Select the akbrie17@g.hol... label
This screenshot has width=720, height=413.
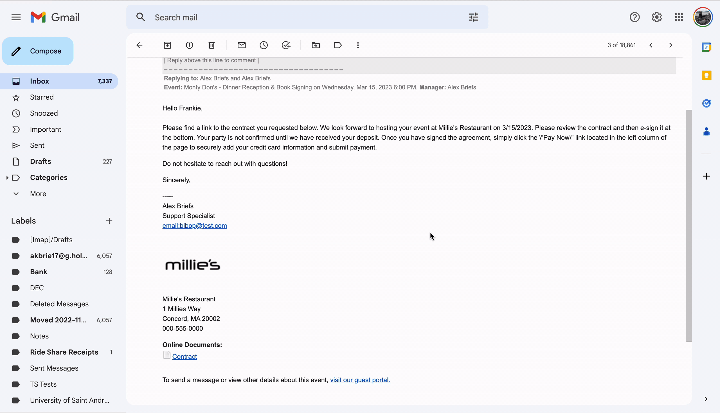click(x=59, y=255)
